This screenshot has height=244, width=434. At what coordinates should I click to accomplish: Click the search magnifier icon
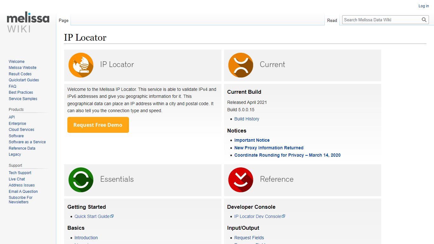pos(424,20)
